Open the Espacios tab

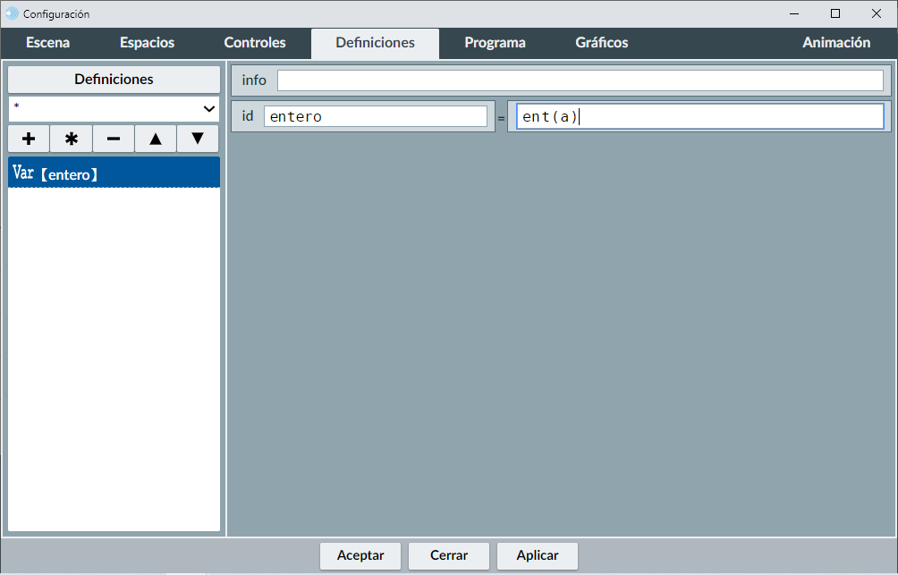(148, 43)
